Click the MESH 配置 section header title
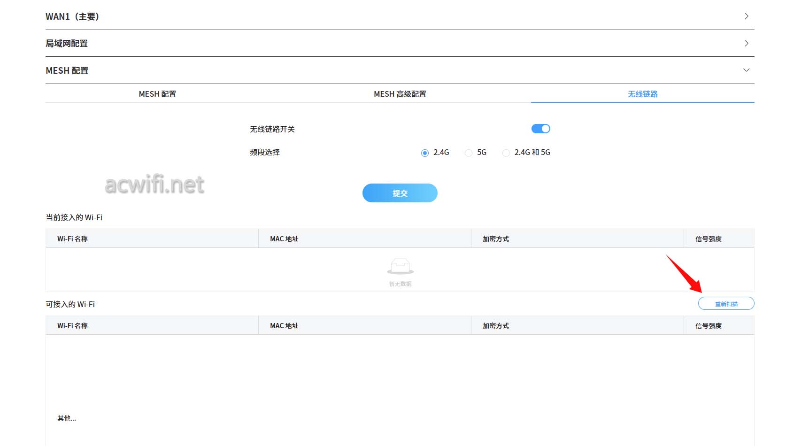The width and height of the screenshot is (809, 446). [x=67, y=70]
